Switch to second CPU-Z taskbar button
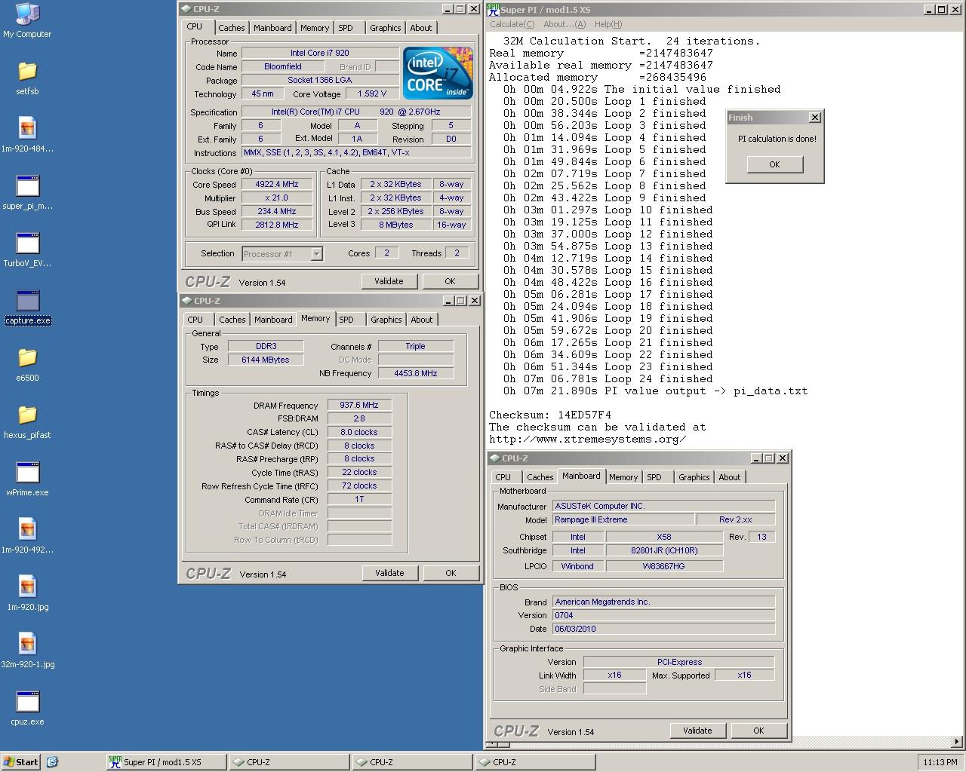966x772 pixels. point(412,762)
